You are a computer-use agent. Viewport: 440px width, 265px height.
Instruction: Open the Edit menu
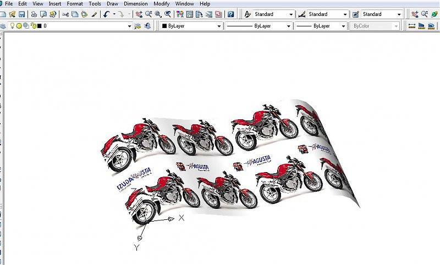pyautogui.click(x=23, y=4)
